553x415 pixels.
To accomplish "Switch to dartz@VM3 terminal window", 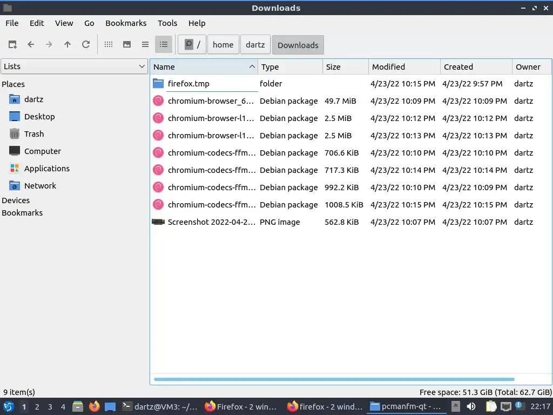I will [160, 407].
